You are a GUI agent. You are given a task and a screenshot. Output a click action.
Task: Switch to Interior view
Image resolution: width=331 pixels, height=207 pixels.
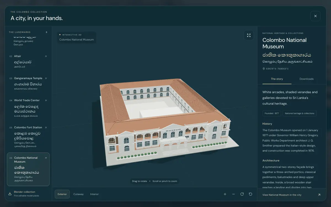click(x=94, y=194)
